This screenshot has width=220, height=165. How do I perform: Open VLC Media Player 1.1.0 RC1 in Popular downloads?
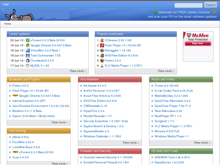[123, 66]
